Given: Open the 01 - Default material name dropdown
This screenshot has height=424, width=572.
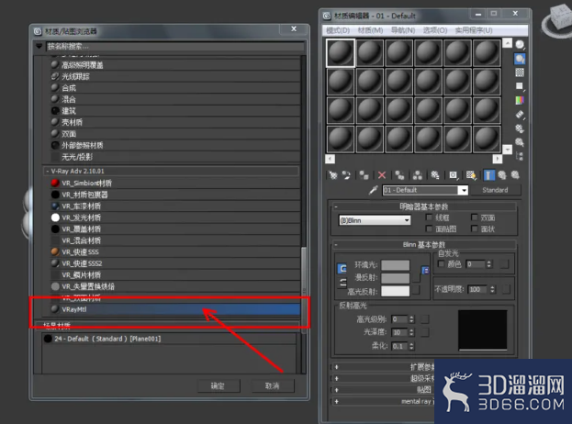Looking at the screenshot, I should coord(464,190).
